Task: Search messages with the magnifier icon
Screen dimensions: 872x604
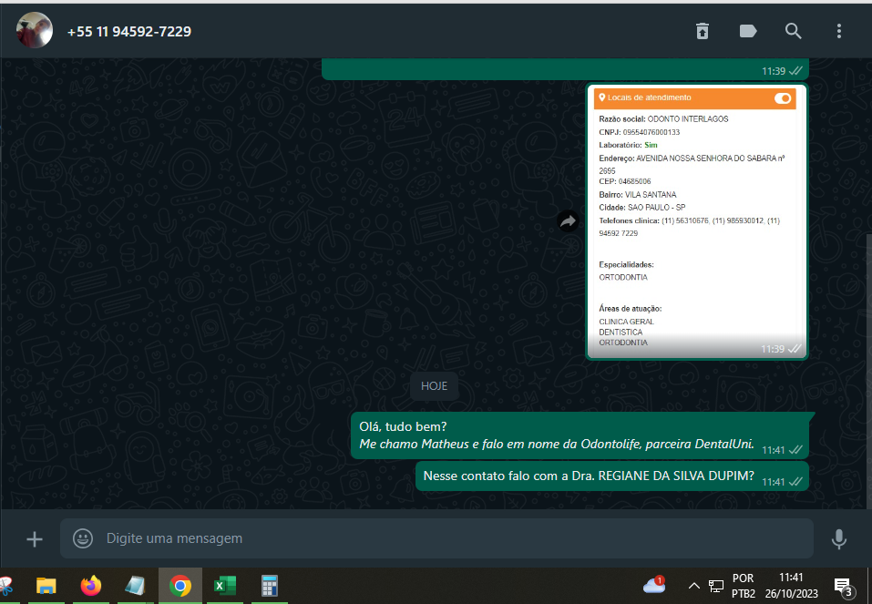Action: pyautogui.click(x=793, y=31)
